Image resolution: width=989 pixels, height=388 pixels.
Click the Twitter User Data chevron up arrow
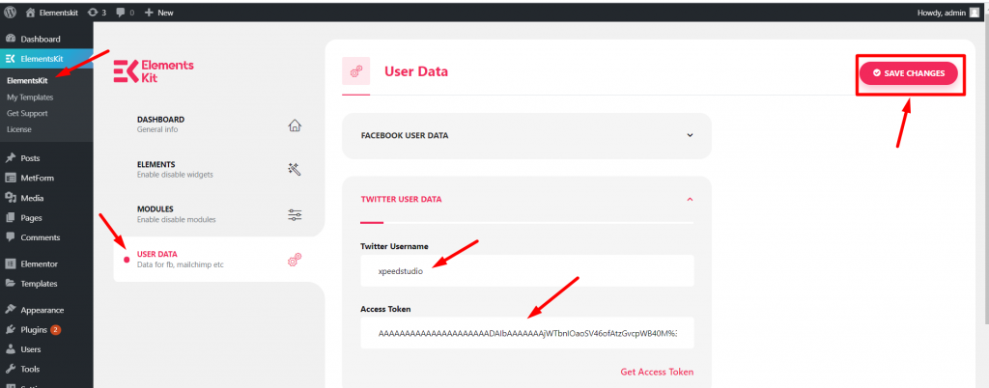pyautogui.click(x=690, y=199)
